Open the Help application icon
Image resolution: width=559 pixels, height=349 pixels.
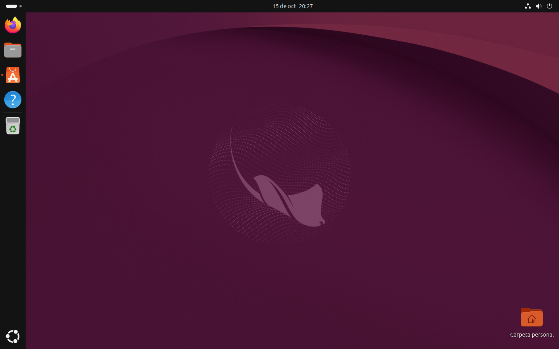13,100
